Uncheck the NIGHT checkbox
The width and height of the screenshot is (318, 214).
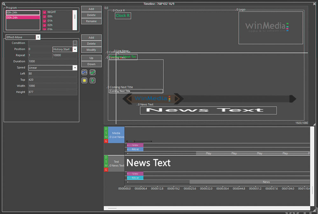click(x=45, y=12)
